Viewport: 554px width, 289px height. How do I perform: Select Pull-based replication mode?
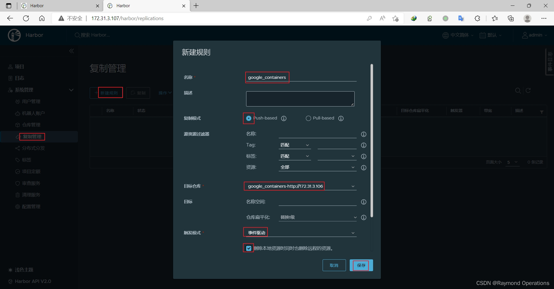click(x=308, y=118)
